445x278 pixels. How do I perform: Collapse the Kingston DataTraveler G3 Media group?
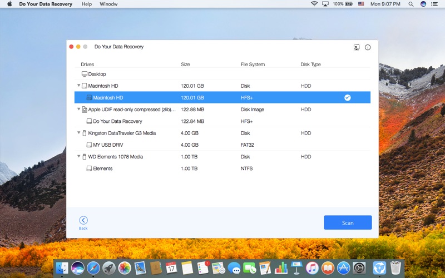[78, 132]
